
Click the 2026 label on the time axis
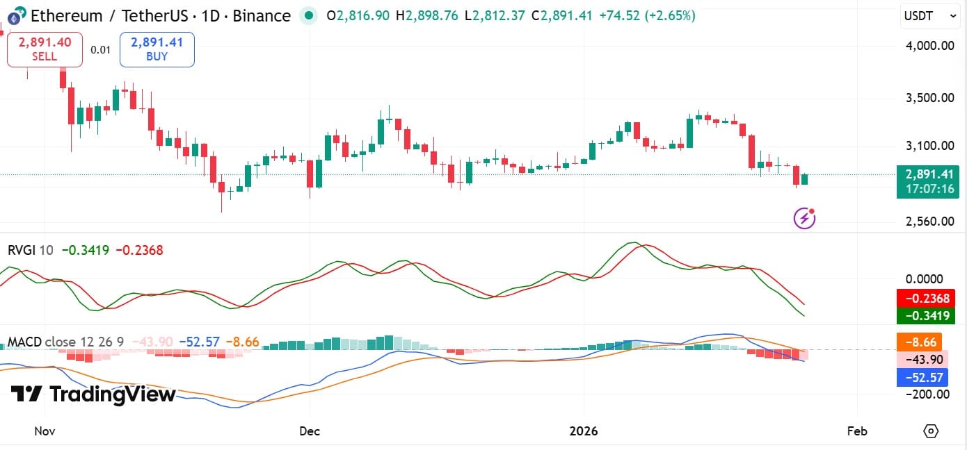coord(584,431)
